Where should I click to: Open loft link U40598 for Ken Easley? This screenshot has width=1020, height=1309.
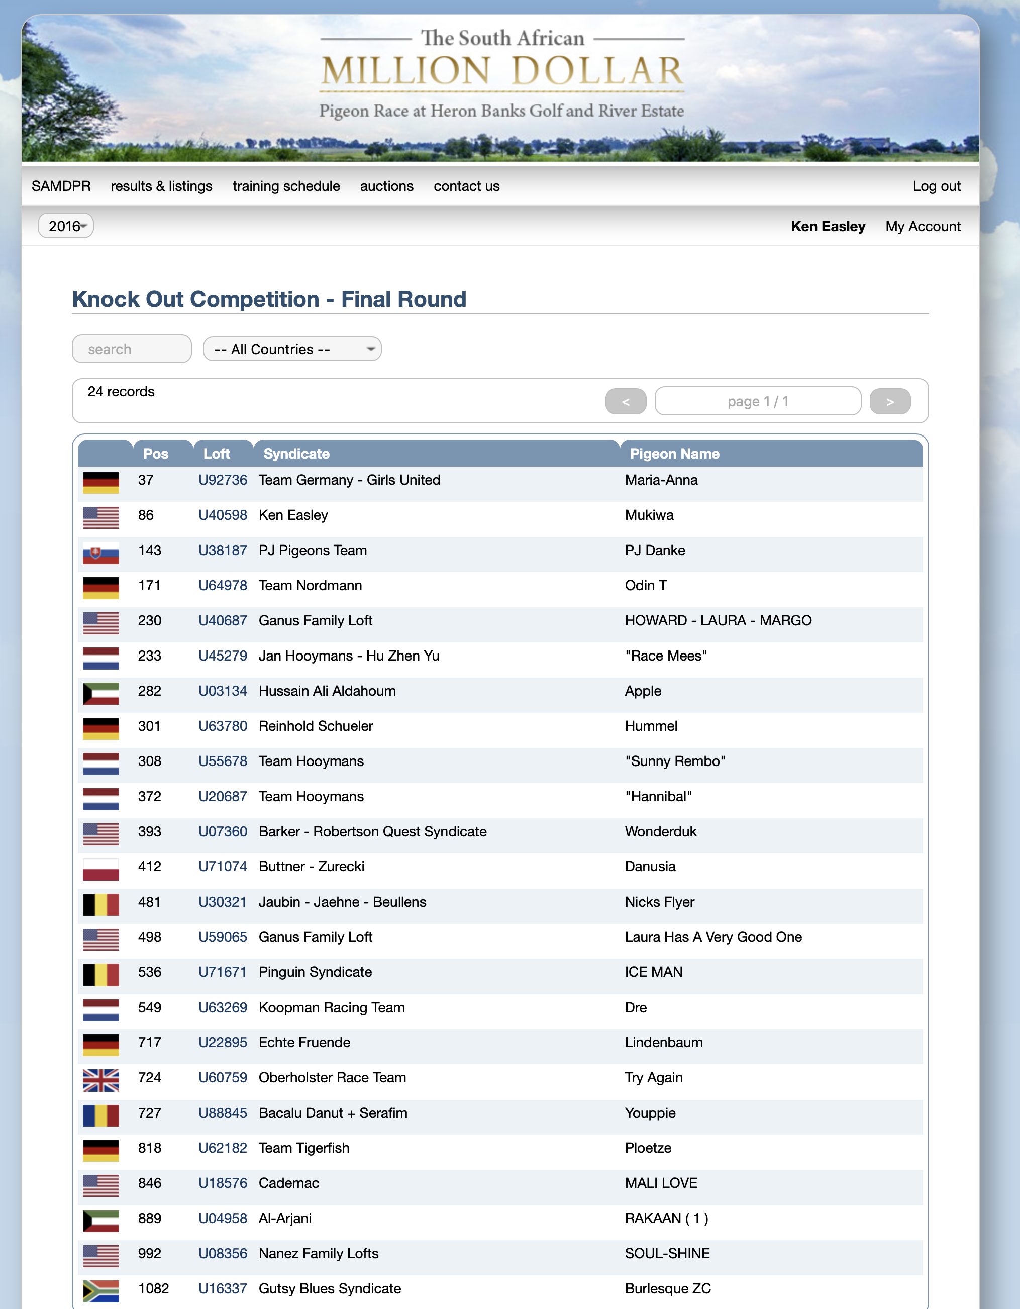point(223,515)
